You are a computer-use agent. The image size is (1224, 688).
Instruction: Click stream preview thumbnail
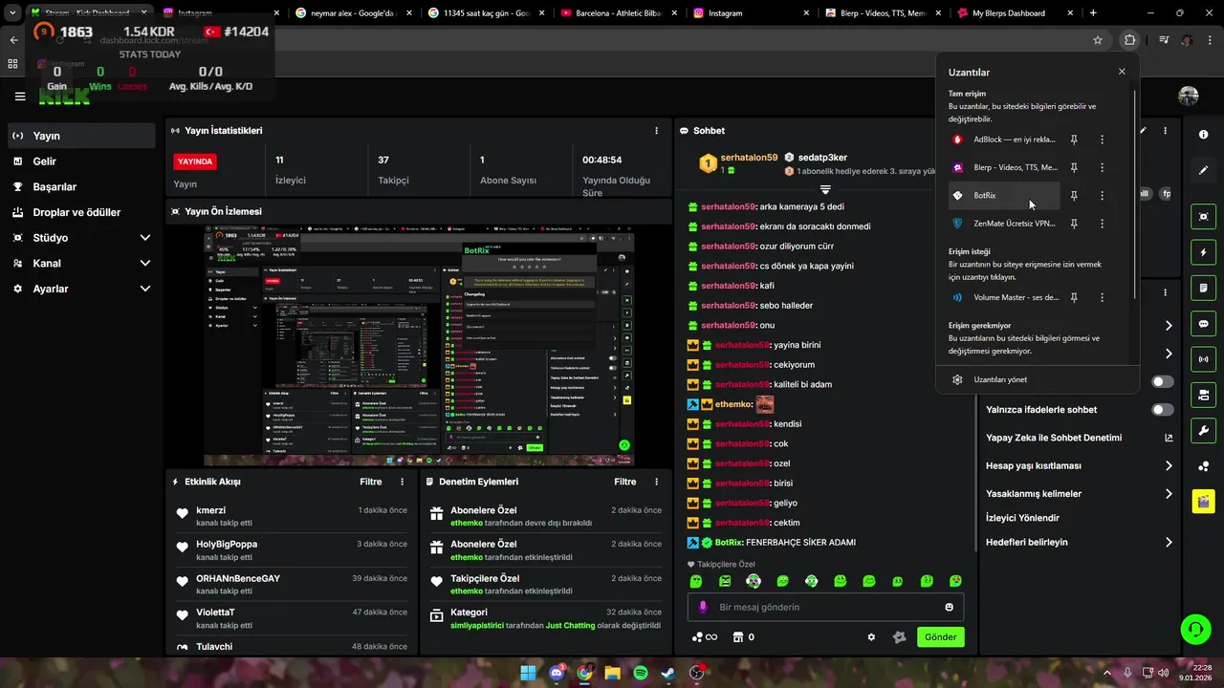pyautogui.click(x=420, y=345)
